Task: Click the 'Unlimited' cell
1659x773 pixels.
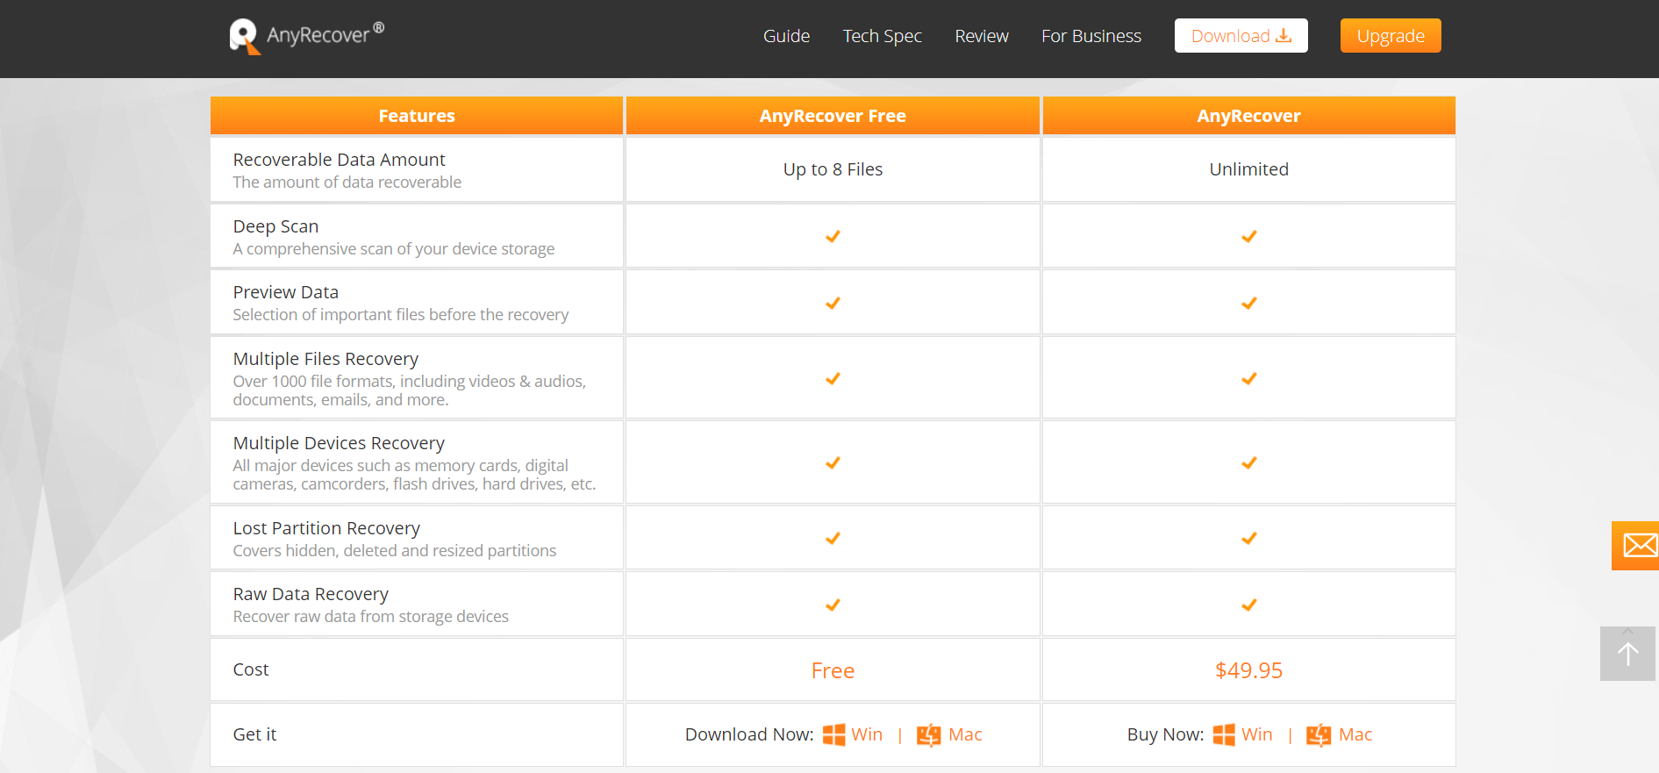Action: pos(1248,169)
